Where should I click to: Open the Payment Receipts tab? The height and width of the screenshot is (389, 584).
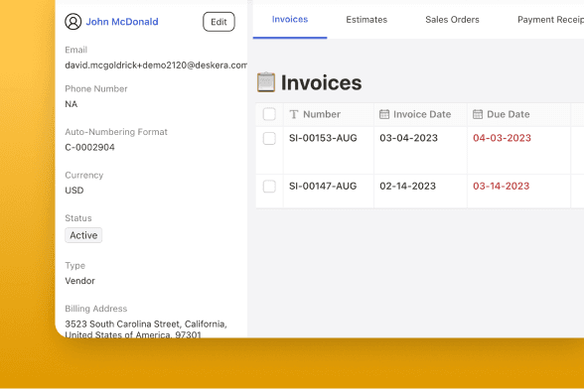click(550, 20)
